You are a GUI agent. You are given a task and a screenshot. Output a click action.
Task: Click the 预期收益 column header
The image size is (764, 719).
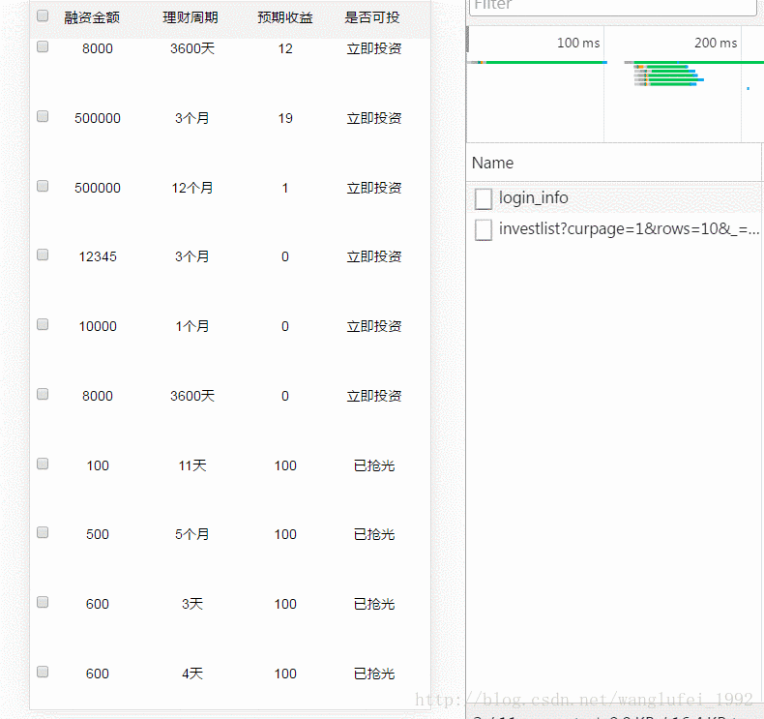[x=285, y=17]
